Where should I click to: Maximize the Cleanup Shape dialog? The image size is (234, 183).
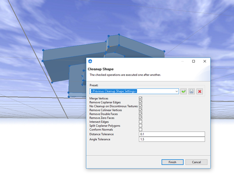[193, 61]
